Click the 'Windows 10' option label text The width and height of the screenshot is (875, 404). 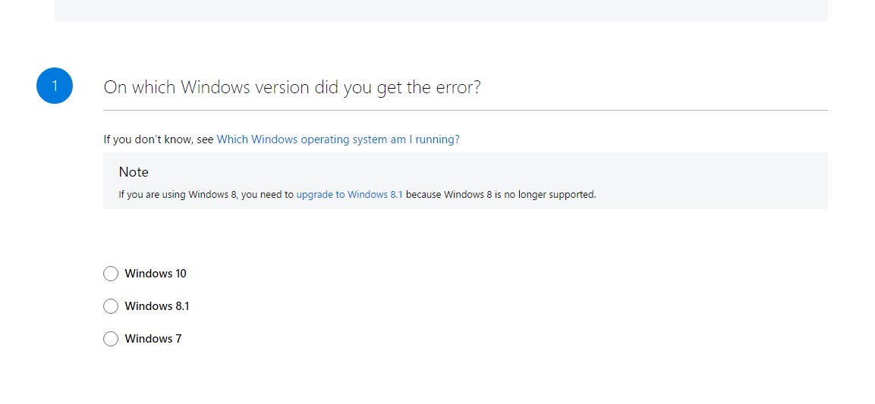156,274
